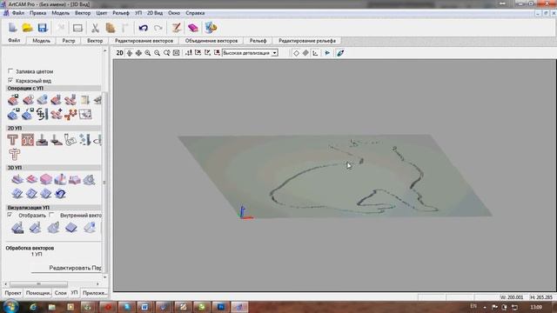Image resolution: width=557 pixels, height=313 pixels.
Task: Open the Файл menu
Action: [18, 13]
